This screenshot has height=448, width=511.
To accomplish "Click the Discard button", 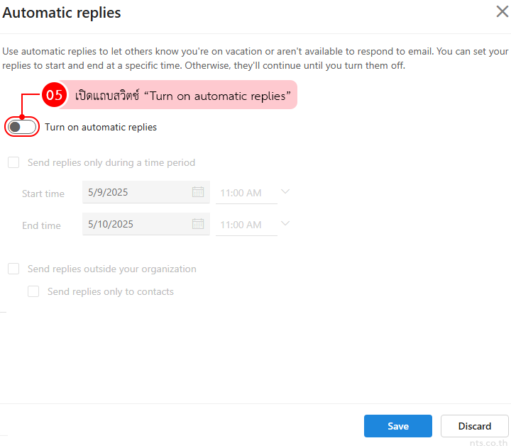I will pyautogui.click(x=475, y=426).
